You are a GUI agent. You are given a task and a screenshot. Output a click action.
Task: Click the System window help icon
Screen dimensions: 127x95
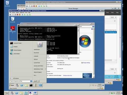[92, 29]
